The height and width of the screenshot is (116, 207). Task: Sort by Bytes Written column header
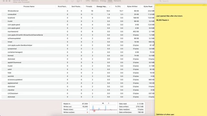click(132, 6)
